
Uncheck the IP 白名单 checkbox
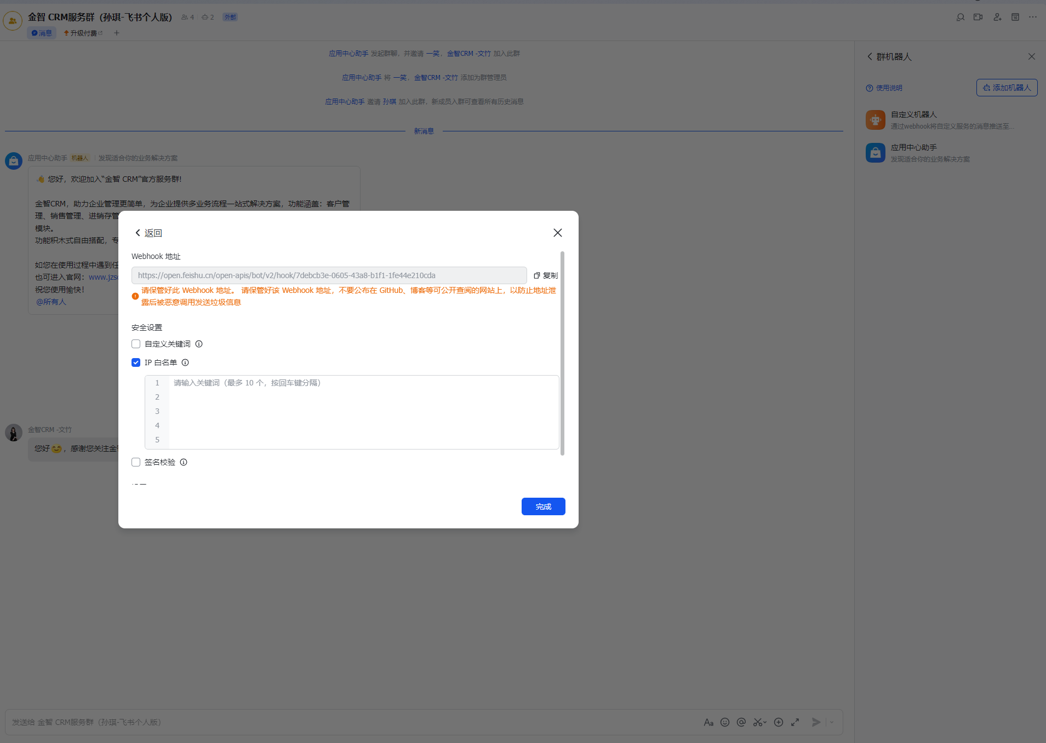pos(136,362)
